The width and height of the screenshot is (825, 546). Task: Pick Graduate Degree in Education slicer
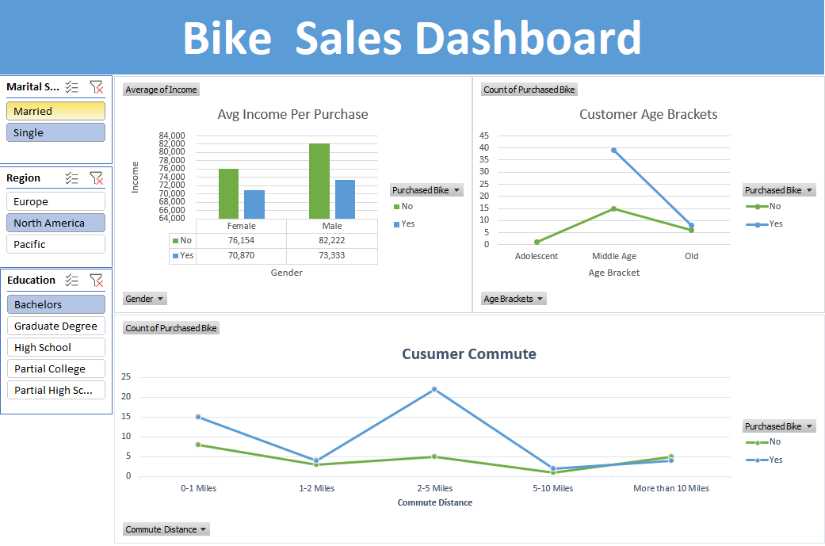tap(55, 326)
